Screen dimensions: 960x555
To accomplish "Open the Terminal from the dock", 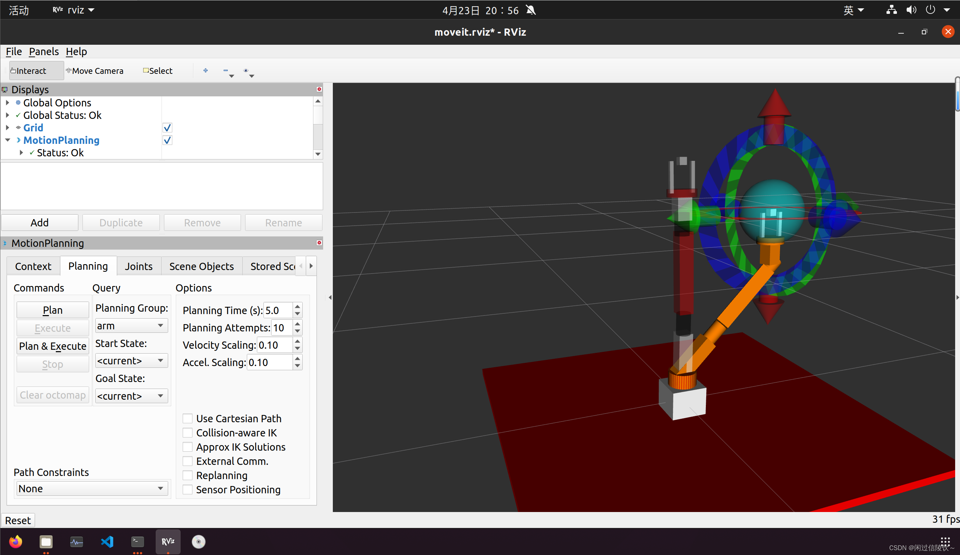I will click(137, 541).
